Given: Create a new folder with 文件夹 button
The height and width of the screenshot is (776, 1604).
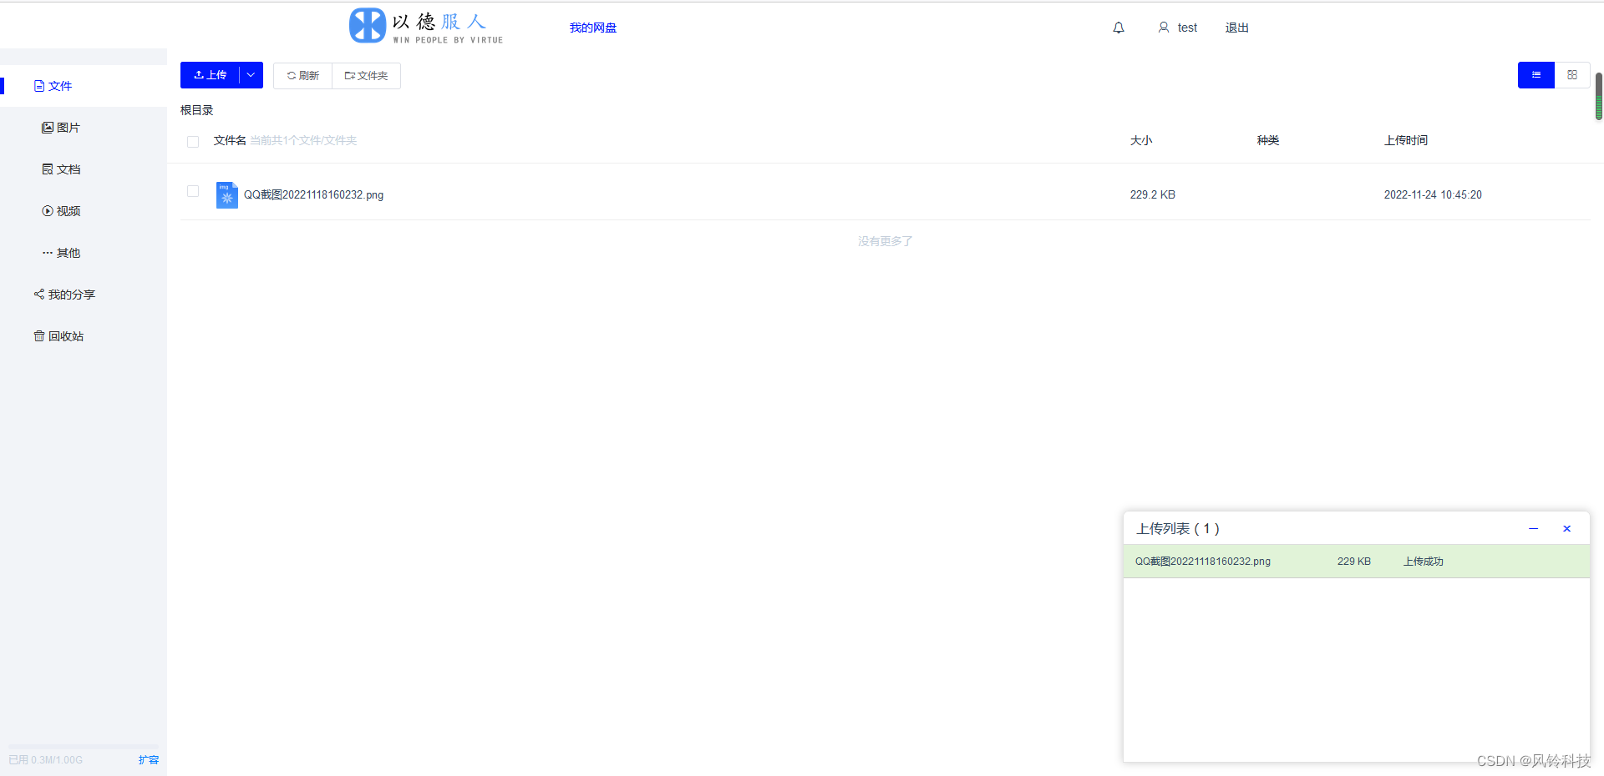Looking at the screenshot, I should 366,75.
